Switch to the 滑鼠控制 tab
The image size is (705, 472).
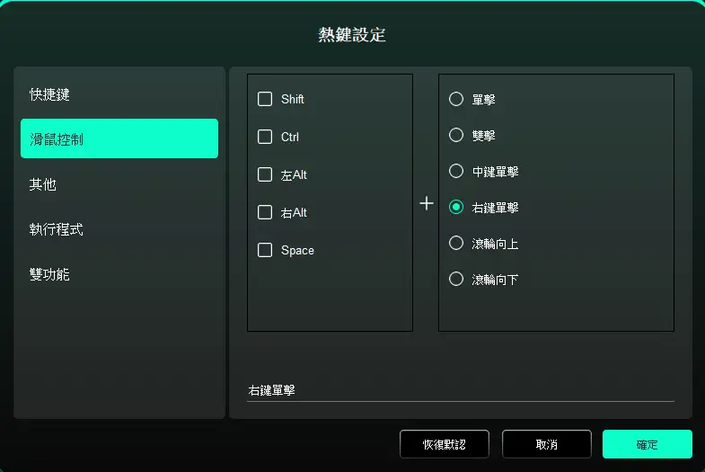tap(119, 138)
